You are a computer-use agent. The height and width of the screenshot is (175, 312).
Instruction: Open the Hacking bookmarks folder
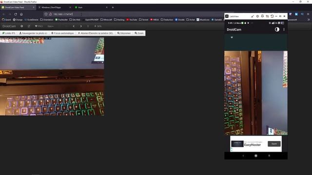(119, 19)
